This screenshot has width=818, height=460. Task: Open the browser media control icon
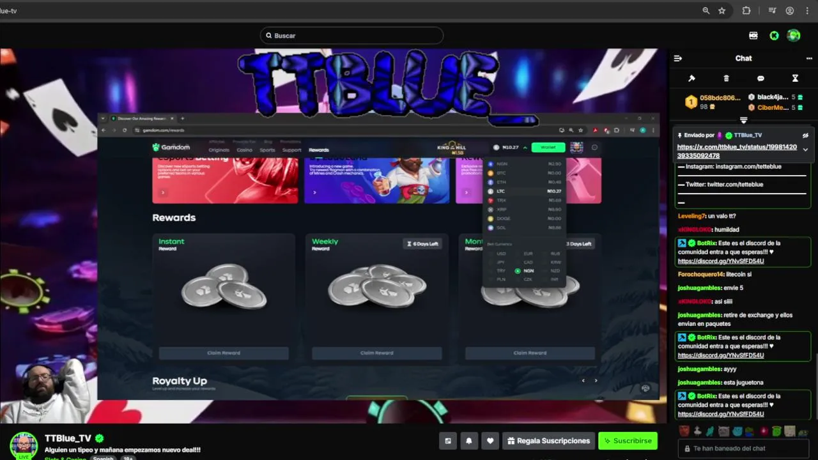pos(772,10)
